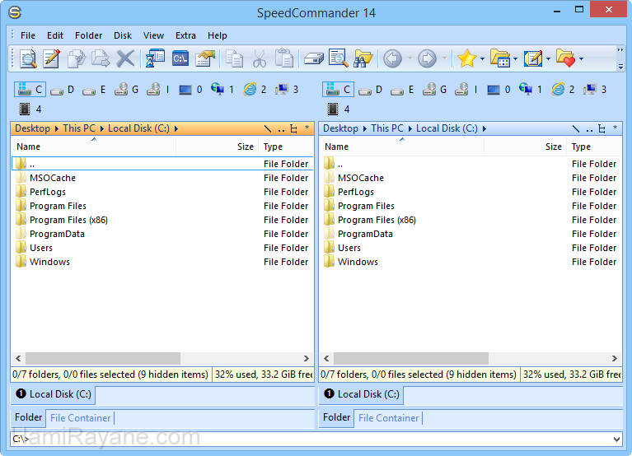Screen dimensions: 632x456
Task: Click the command line input field
Action: pos(316,439)
